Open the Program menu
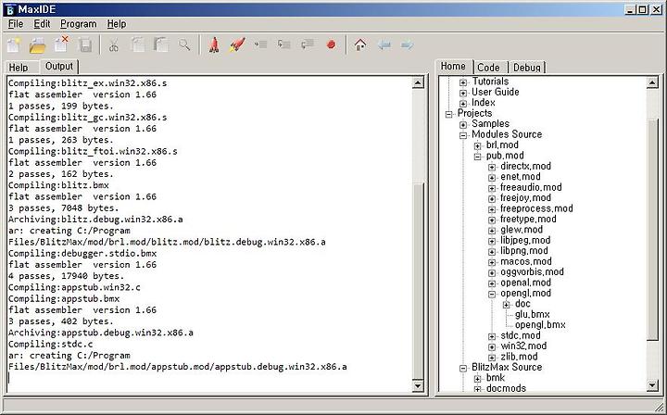Screen dimensions: 667x415 click(x=78, y=24)
